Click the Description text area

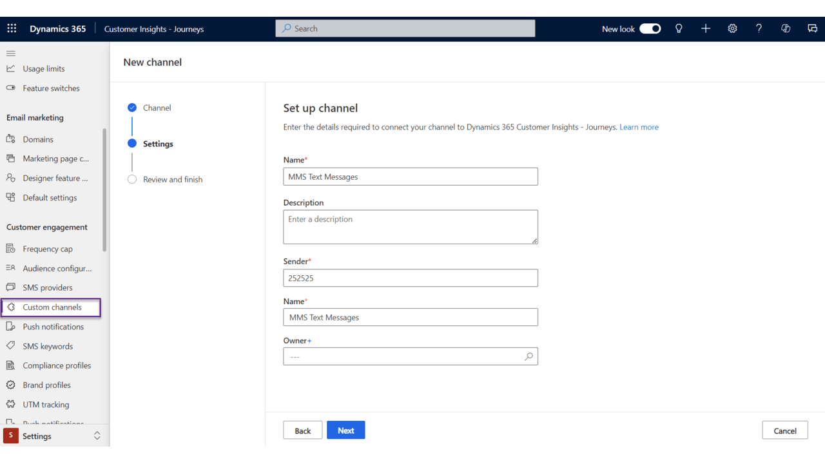click(411, 227)
